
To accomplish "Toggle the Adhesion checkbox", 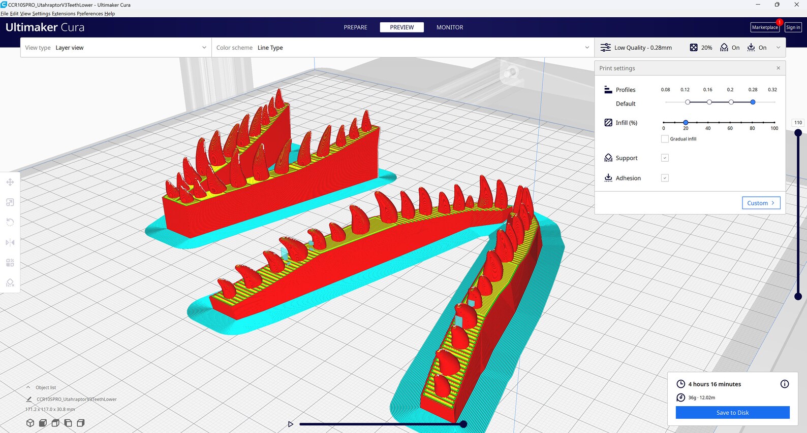I will [x=665, y=178].
